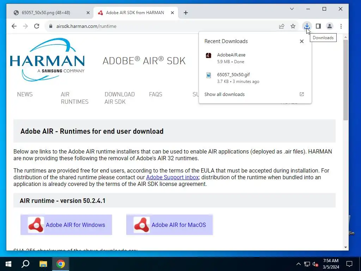The height and width of the screenshot is (271, 361).
Task: Bookmark this tab with star icon
Action: (293, 26)
